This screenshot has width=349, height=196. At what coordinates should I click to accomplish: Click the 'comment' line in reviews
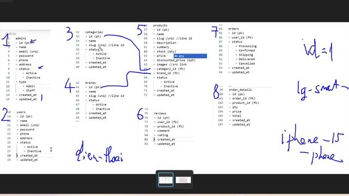pyautogui.click(x=164, y=131)
